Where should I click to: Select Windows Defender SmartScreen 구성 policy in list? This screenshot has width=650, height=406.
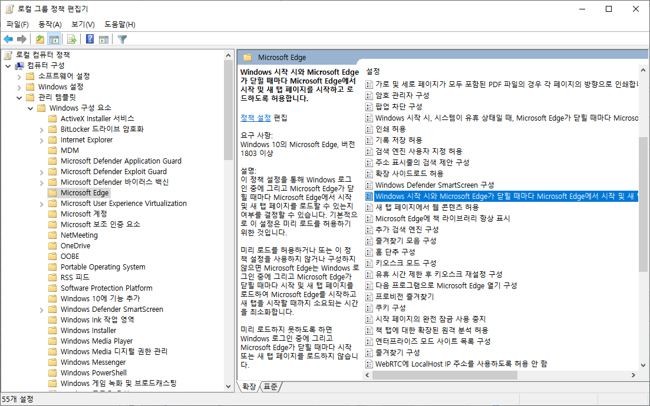point(434,185)
